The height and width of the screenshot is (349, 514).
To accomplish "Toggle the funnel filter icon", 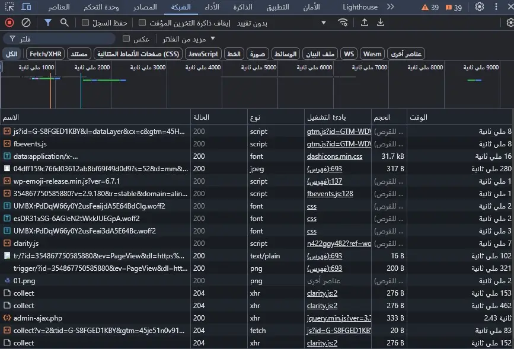I will [48, 23].
